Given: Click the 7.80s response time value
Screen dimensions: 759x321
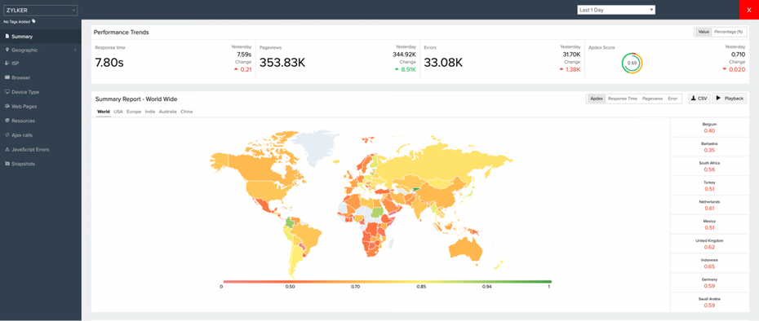Looking at the screenshot, I should click(x=109, y=62).
